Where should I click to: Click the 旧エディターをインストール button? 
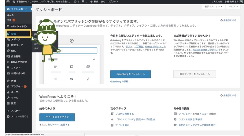(194, 74)
